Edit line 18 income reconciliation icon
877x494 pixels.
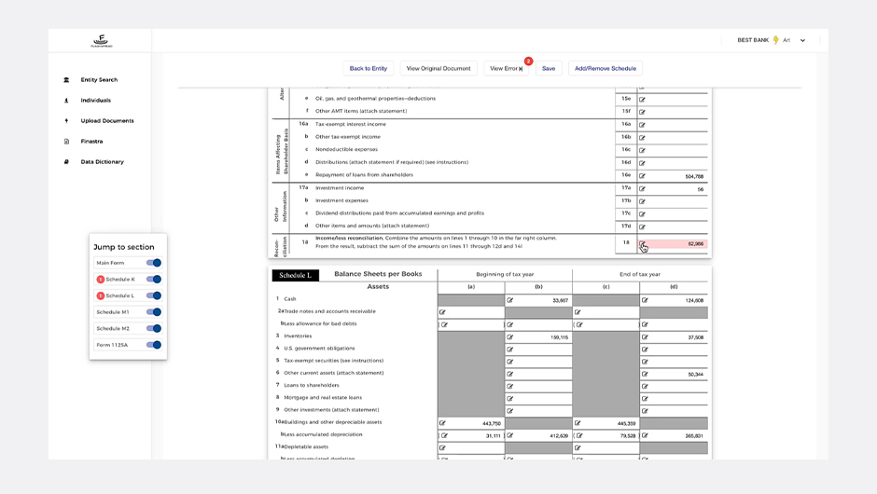coord(642,243)
